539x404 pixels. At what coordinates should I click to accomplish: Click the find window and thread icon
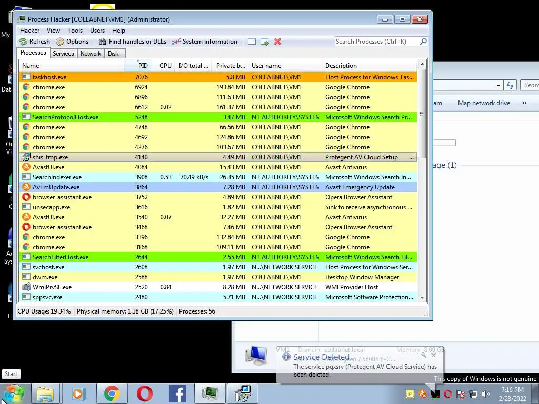click(264, 42)
